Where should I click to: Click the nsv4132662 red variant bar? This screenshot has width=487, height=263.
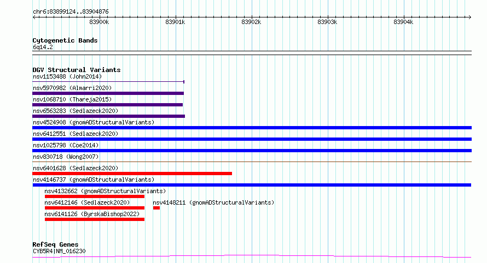point(95,196)
